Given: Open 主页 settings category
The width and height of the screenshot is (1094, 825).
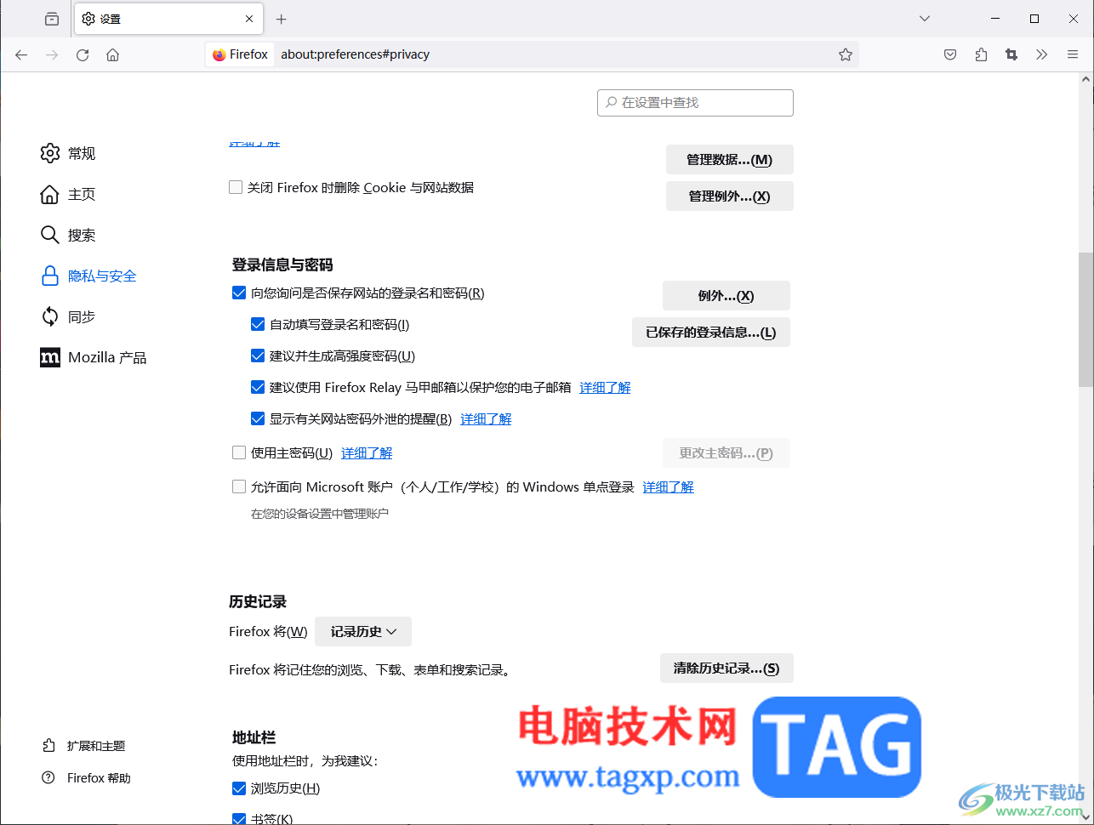Looking at the screenshot, I should (68, 194).
